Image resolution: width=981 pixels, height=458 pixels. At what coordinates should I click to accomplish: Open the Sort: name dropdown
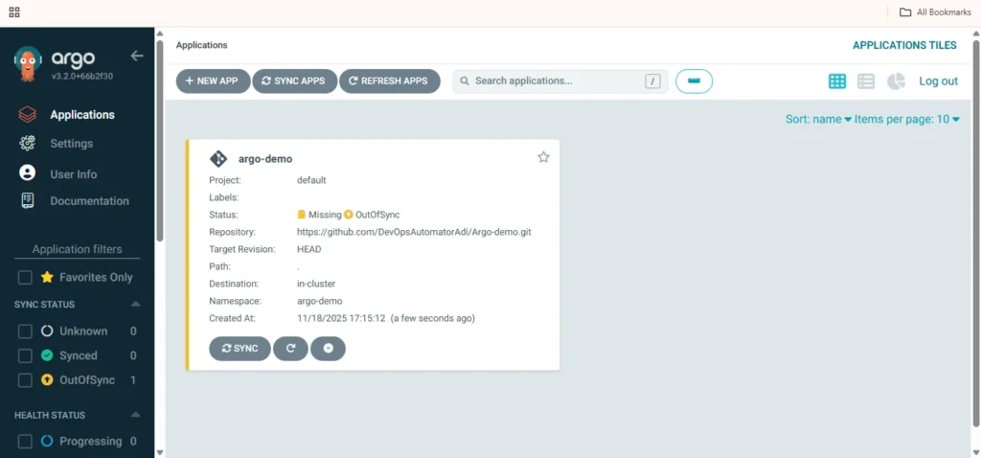coord(818,119)
